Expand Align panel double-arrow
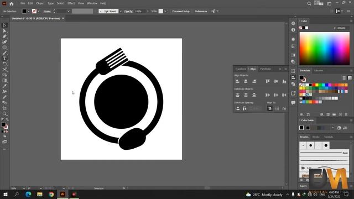 click(x=280, y=69)
